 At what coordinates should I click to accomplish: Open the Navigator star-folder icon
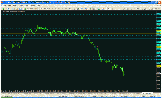17,9
